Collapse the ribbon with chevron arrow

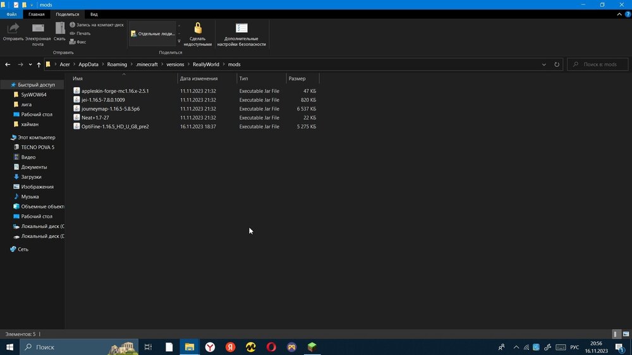point(619,14)
